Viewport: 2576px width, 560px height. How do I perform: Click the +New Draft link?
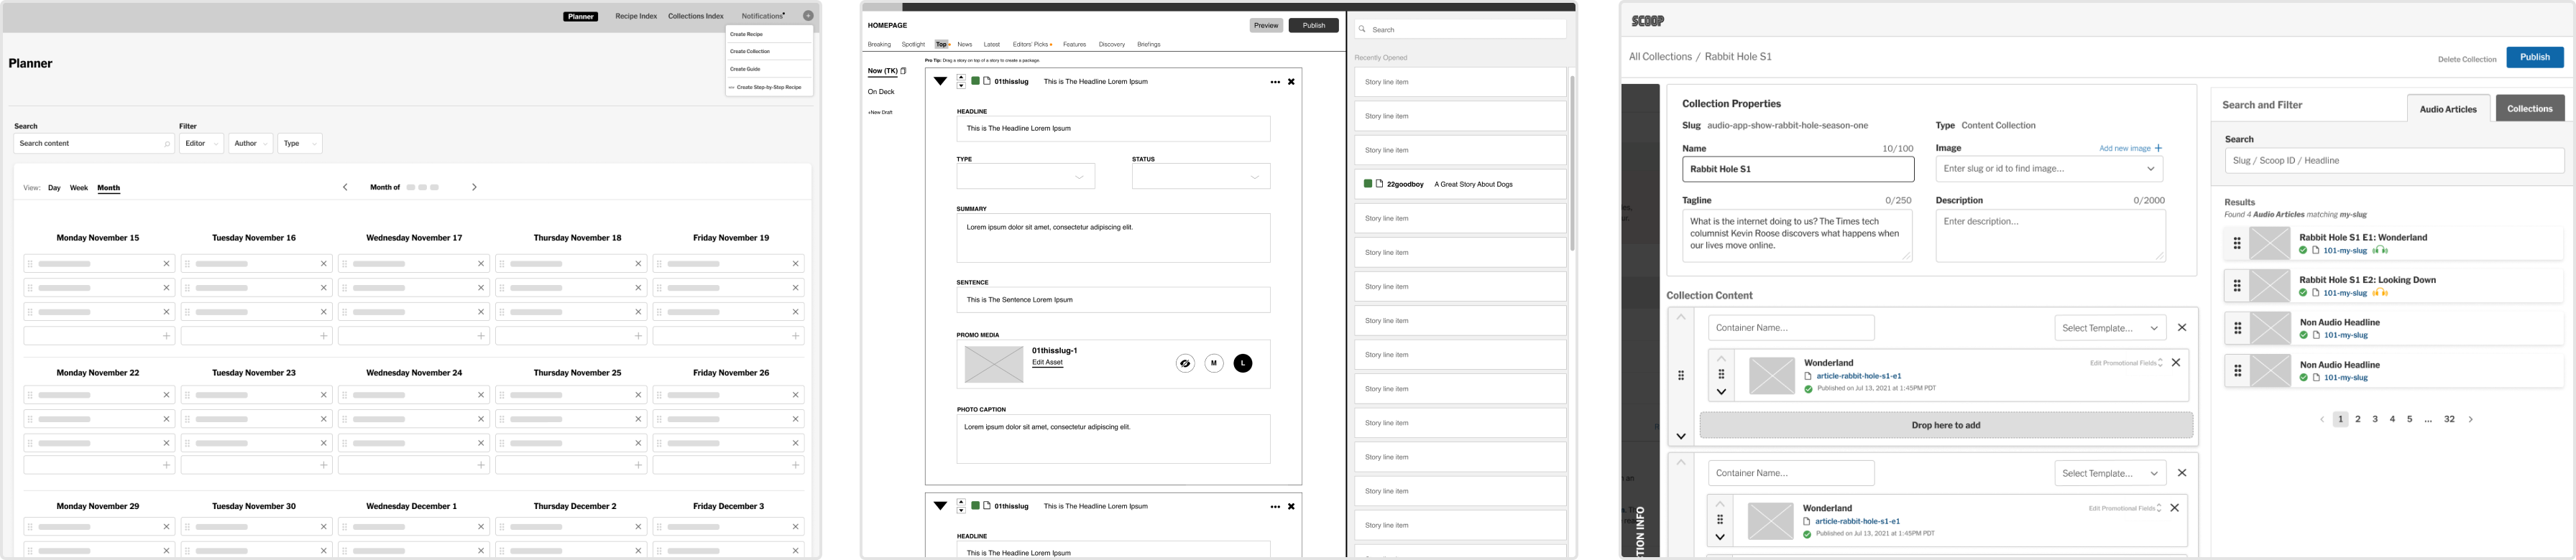(880, 112)
